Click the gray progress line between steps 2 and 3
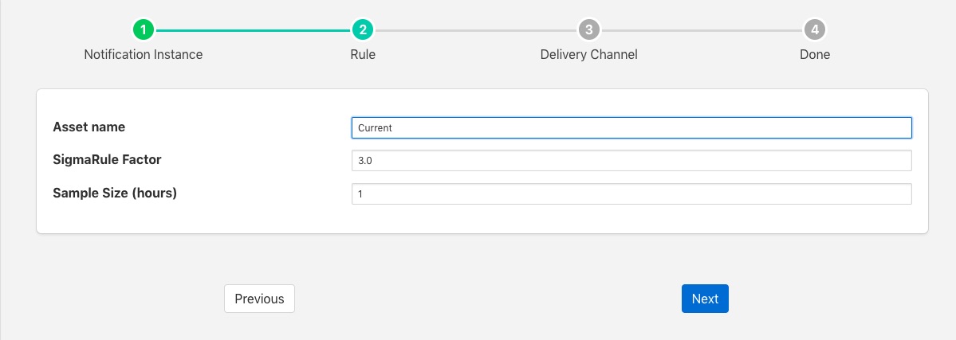The height and width of the screenshot is (340, 956). (x=475, y=30)
